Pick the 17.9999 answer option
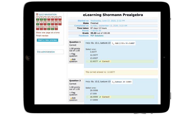This screenshot has width=193, height=116. click(x=87, y=100)
